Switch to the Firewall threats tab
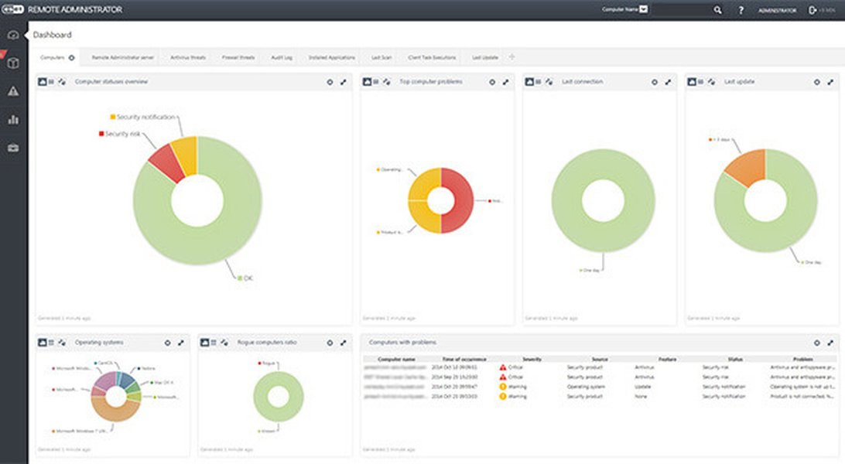 point(238,57)
